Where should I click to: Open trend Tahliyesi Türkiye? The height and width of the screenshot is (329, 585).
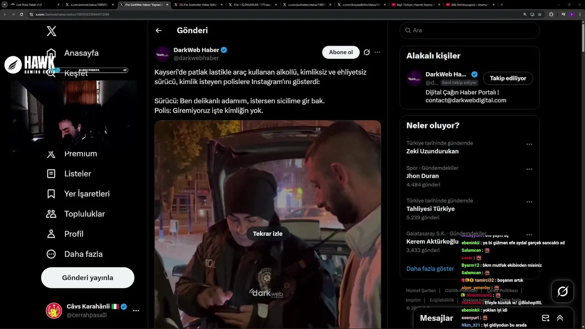pyautogui.click(x=431, y=209)
